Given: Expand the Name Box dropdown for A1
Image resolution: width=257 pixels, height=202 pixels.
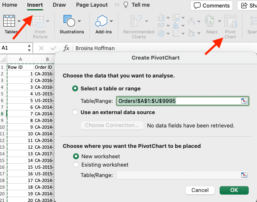Looking at the screenshot, I should [29, 48].
